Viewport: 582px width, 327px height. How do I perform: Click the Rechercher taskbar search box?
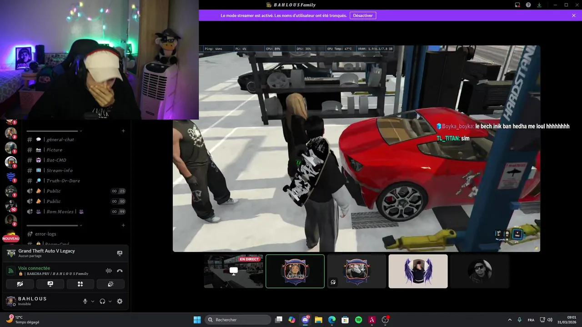click(x=238, y=320)
